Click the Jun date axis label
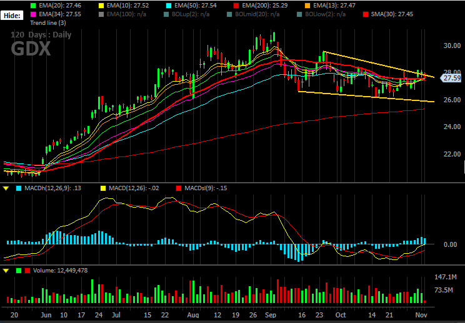This screenshot has width=465, height=323. tap(46, 314)
